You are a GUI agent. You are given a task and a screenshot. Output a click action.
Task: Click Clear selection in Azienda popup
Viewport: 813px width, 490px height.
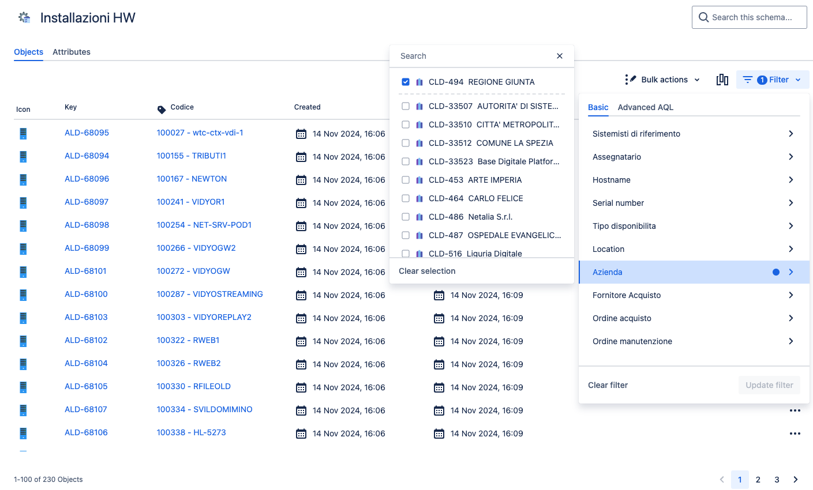[x=427, y=271]
